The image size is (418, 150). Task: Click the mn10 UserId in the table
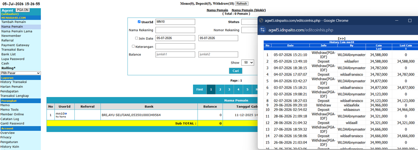60,114
